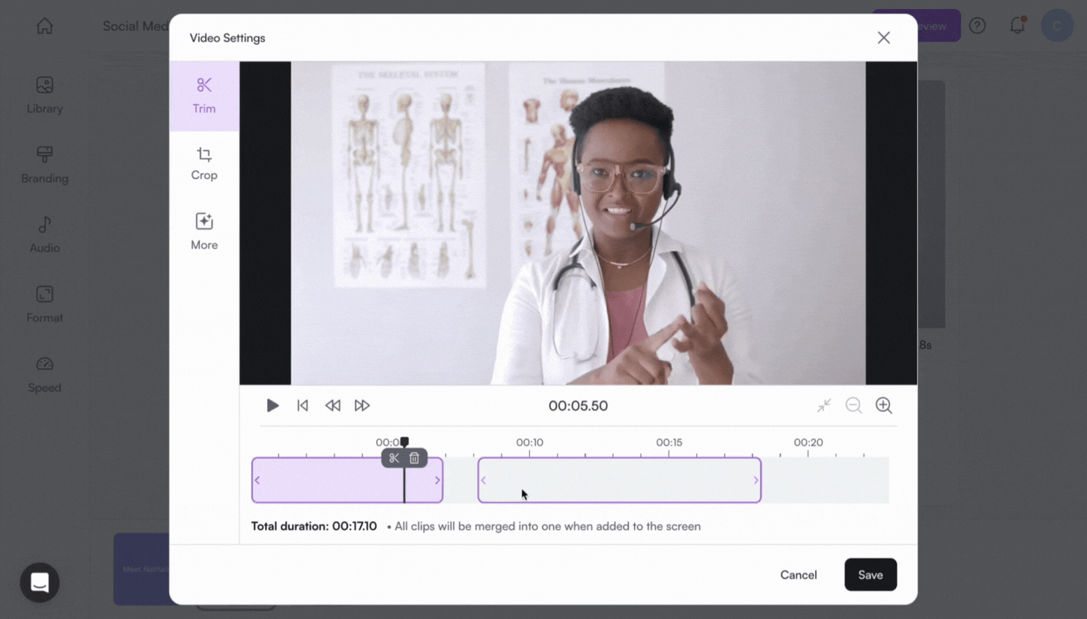Open the chat support widget
Image resolution: width=1087 pixels, height=619 pixels.
click(x=39, y=583)
